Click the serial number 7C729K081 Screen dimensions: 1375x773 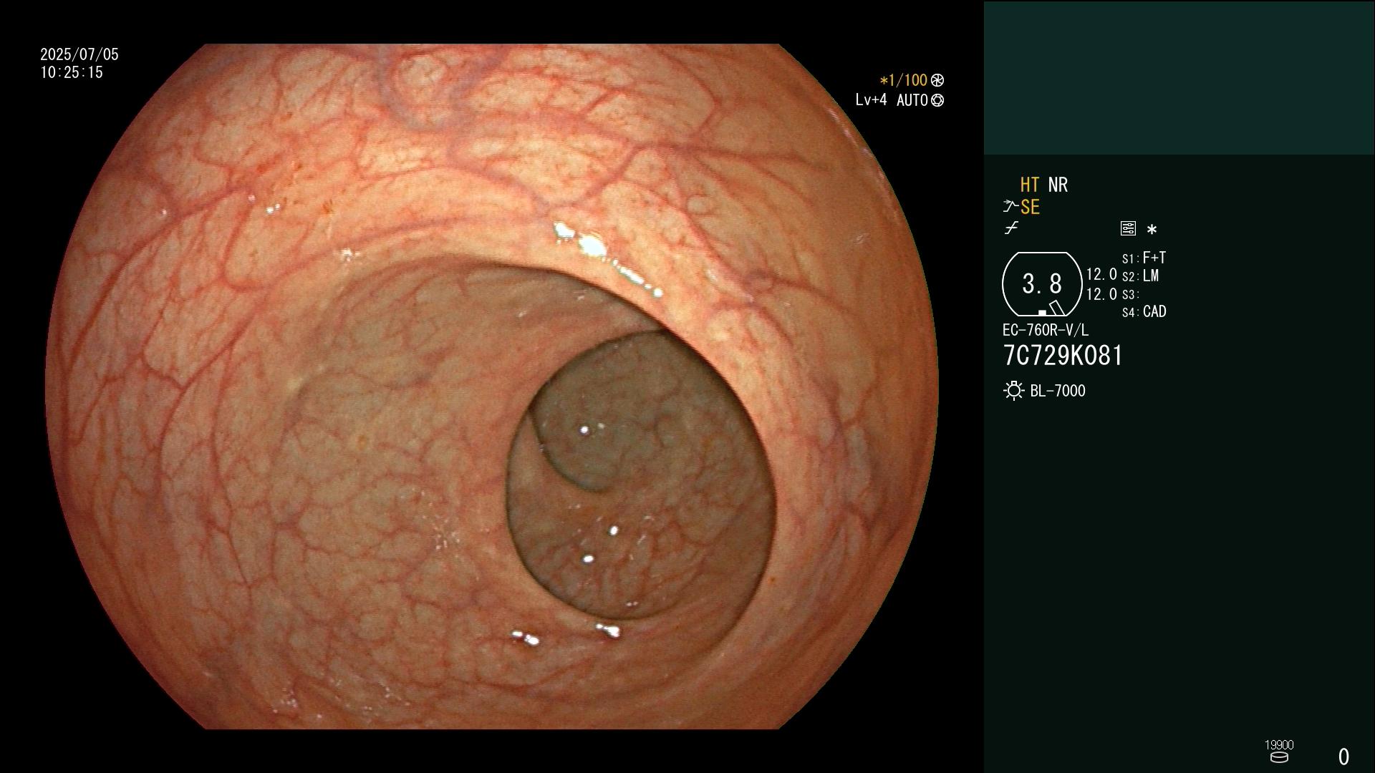point(1063,356)
